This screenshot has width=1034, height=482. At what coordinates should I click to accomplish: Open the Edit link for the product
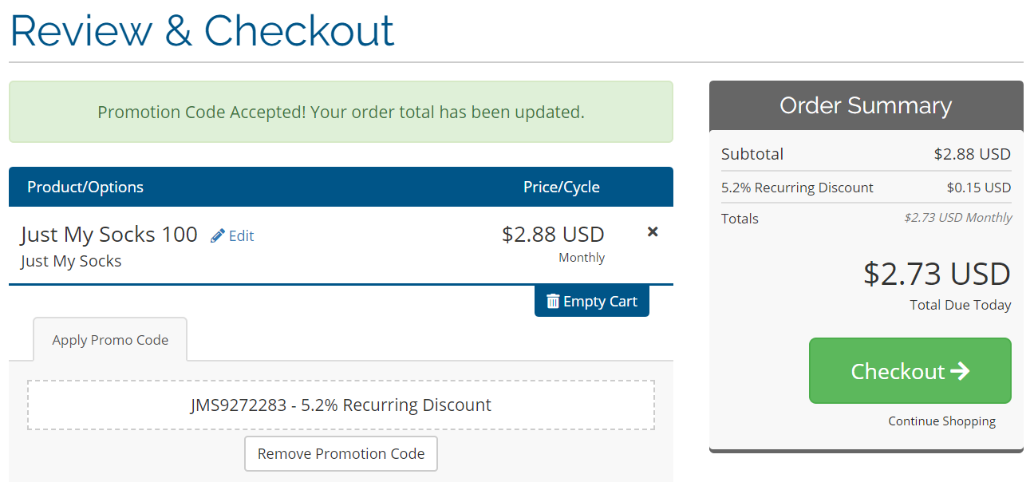coord(241,235)
